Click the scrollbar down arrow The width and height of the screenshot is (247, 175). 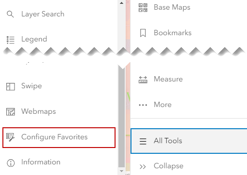122,171
